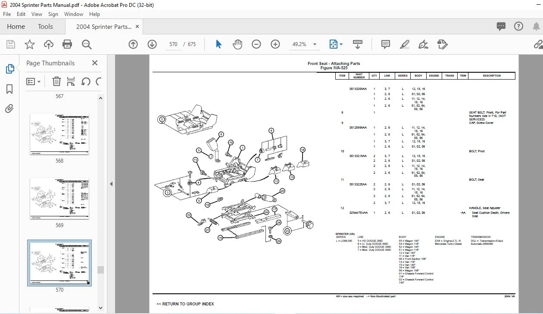Print the document with the printer icon
This screenshot has width=543, height=314.
pyautogui.click(x=67, y=44)
